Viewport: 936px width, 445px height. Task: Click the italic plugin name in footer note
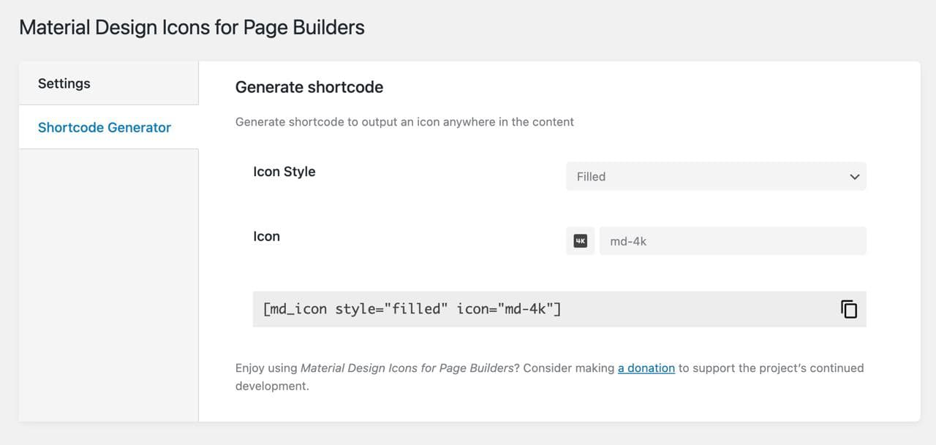click(x=407, y=368)
